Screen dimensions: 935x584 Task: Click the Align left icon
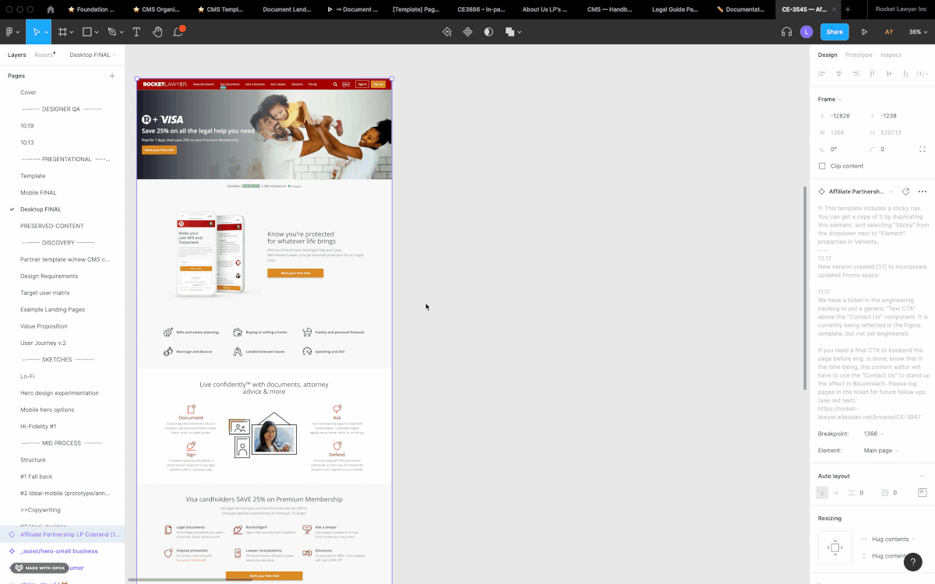pyautogui.click(x=822, y=73)
